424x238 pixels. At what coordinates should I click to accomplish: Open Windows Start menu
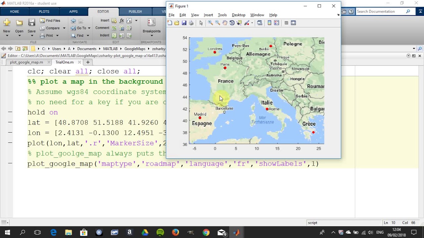click(7, 232)
